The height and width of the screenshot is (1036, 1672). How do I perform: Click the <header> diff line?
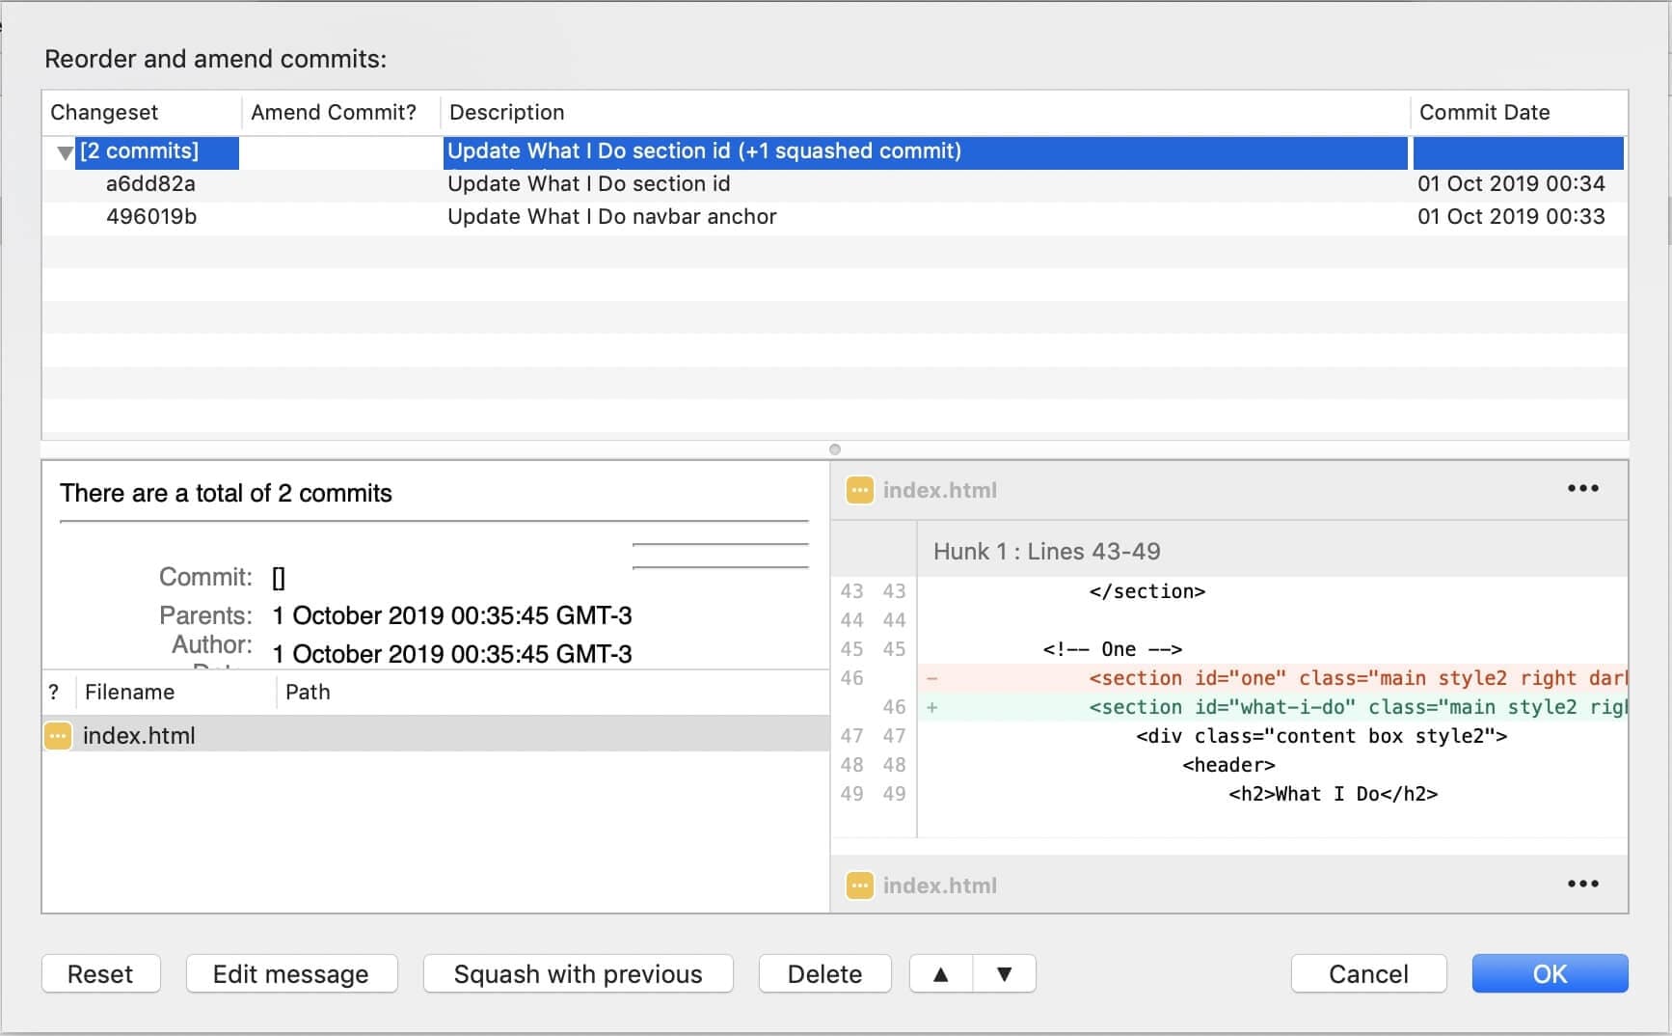click(1228, 765)
